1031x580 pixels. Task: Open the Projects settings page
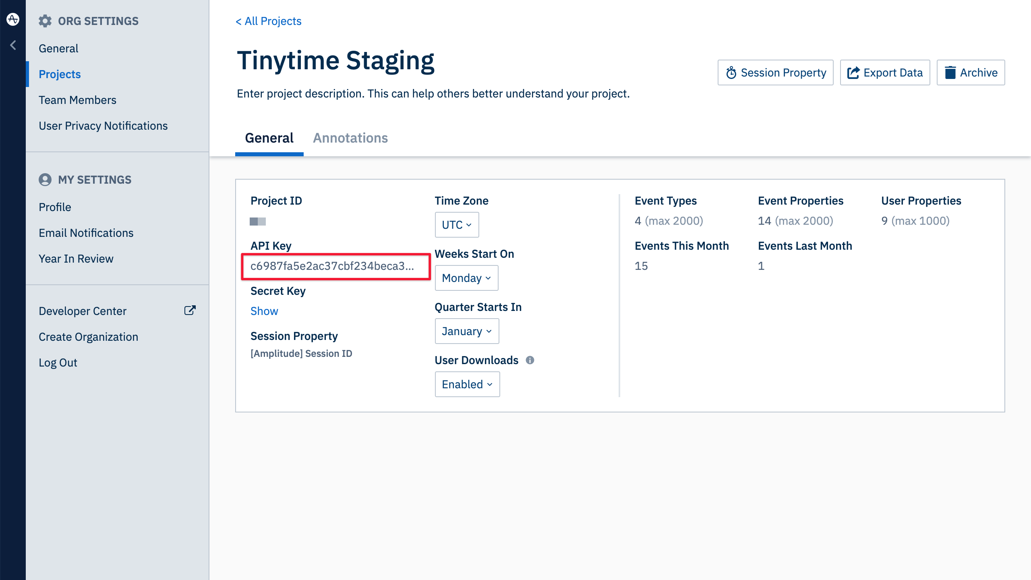pyautogui.click(x=60, y=75)
